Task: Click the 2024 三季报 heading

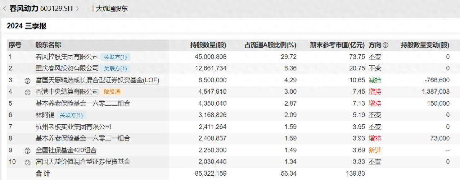Action: click(26, 26)
